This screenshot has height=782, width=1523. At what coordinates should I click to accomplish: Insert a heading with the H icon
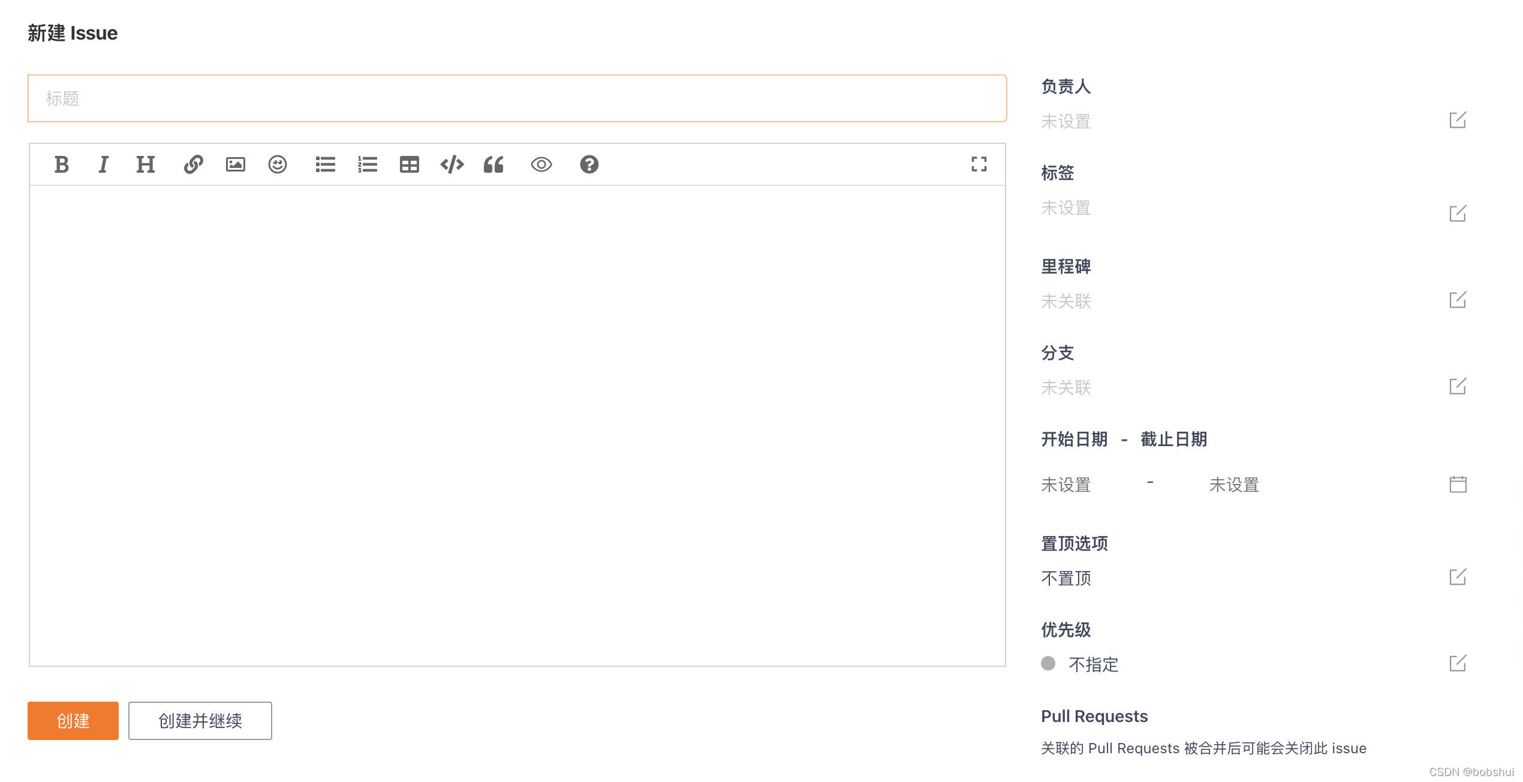[x=145, y=164]
